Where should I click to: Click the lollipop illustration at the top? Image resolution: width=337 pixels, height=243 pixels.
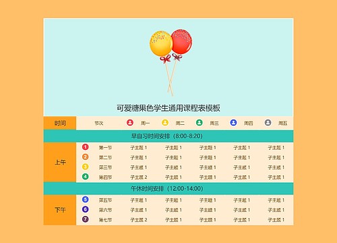click(x=171, y=62)
